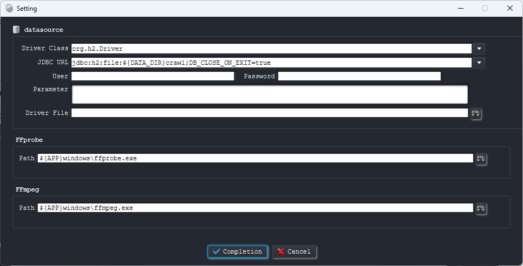Open the JDBC URL dropdown arrow
This screenshot has height=266, width=523.
(479, 63)
